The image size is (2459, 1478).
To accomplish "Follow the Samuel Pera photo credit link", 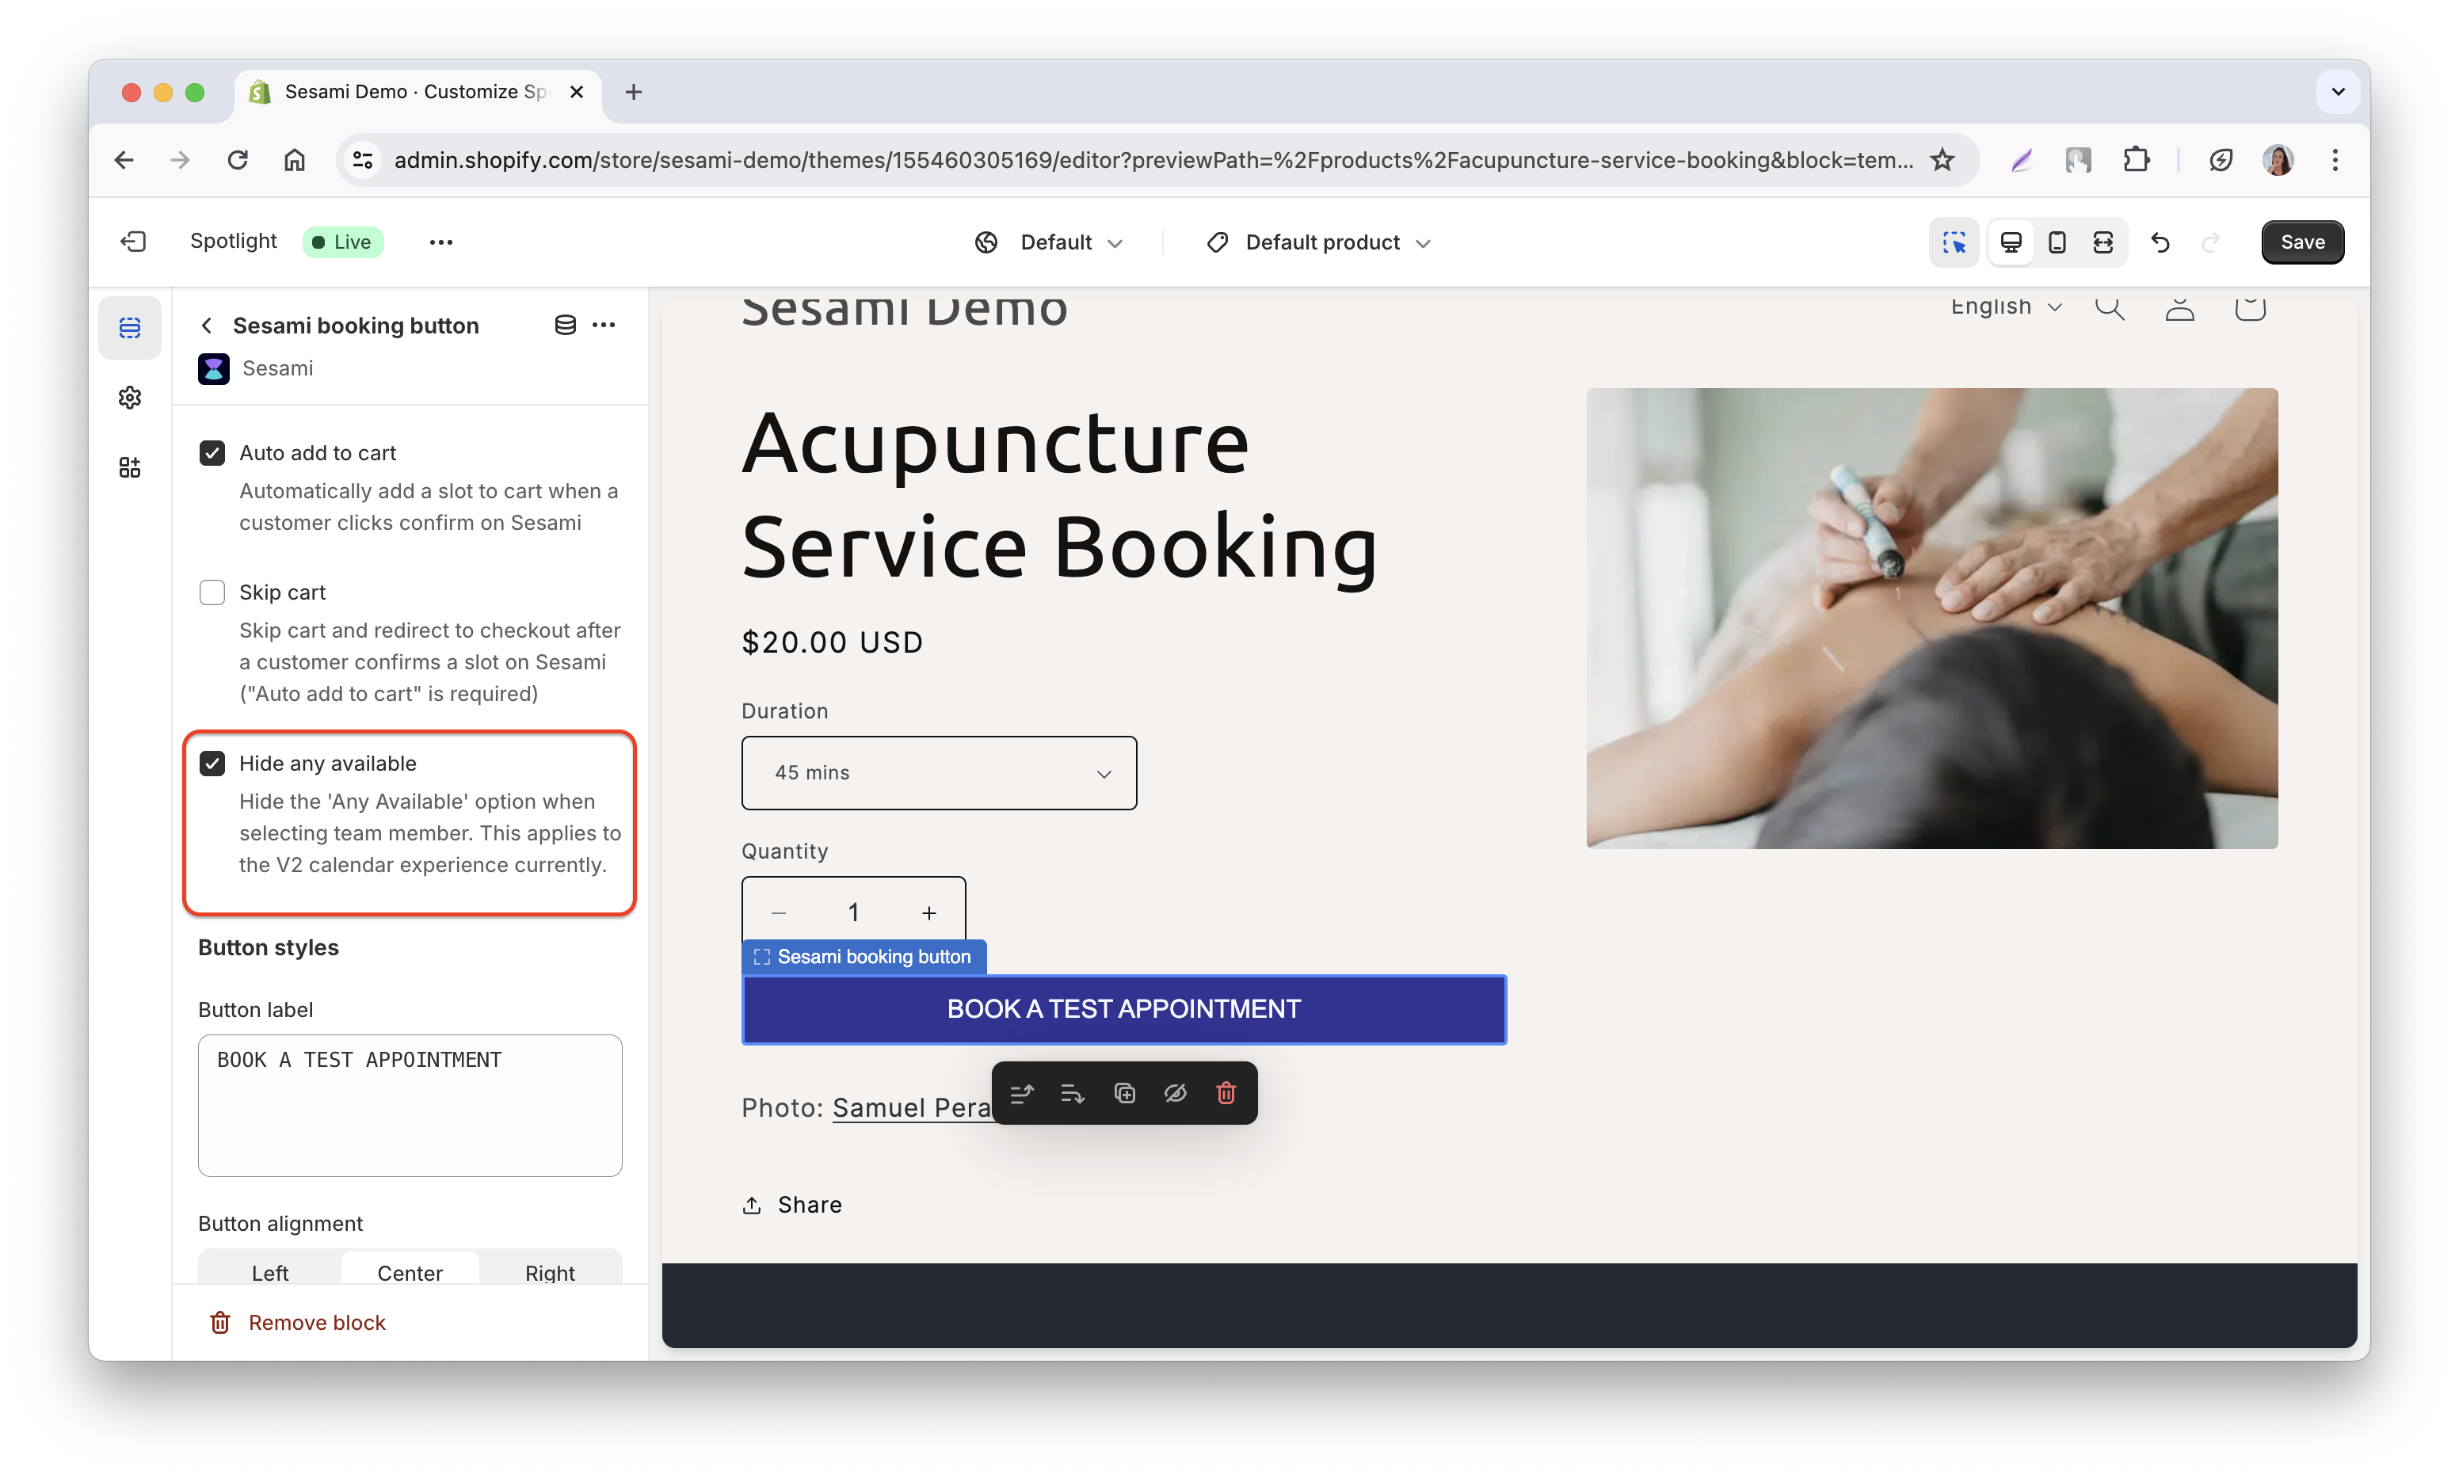I will 911,1107.
